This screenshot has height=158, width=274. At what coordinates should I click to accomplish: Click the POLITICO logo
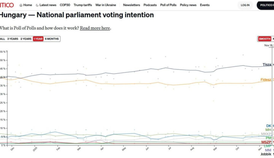[7, 5]
